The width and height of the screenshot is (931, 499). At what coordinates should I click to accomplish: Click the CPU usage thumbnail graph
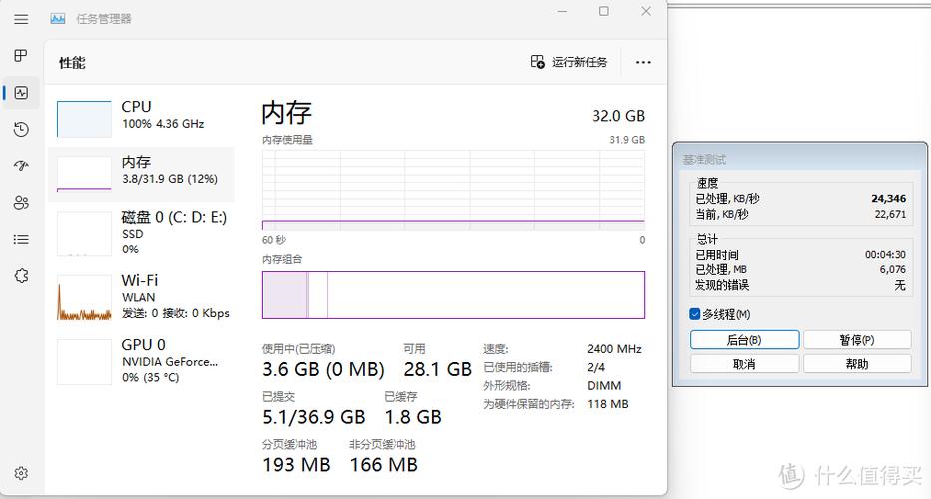click(84, 119)
